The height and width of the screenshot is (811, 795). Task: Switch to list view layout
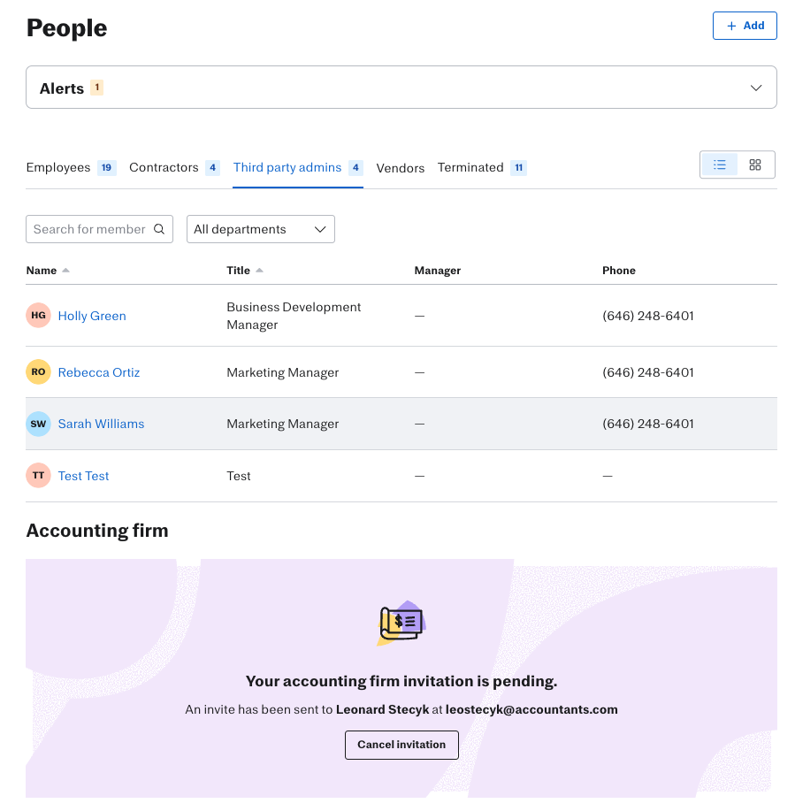point(720,164)
